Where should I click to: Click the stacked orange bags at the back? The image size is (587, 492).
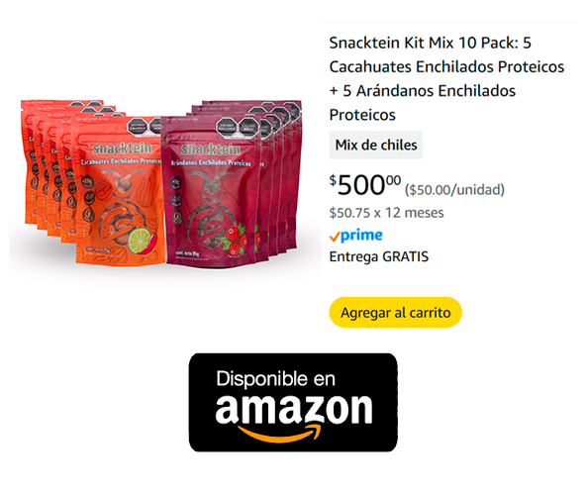pyautogui.click(x=48, y=170)
